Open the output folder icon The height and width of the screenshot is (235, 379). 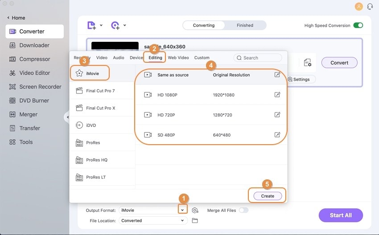pyautogui.click(x=194, y=220)
